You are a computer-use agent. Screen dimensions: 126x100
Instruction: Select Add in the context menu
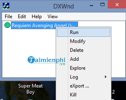click(x=84, y=59)
